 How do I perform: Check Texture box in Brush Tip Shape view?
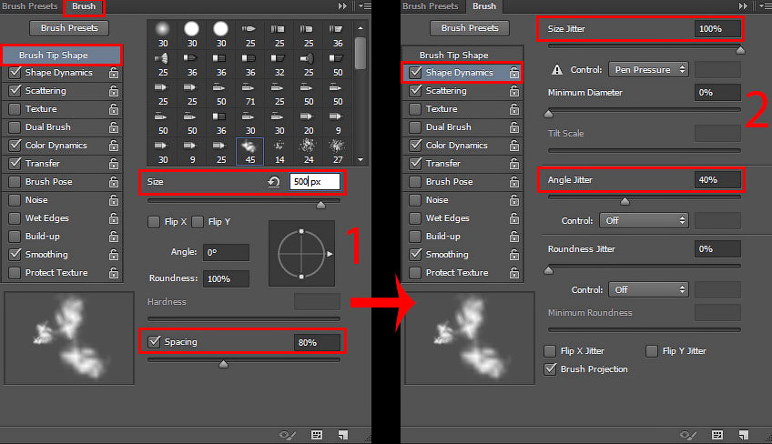coord(15,109)
